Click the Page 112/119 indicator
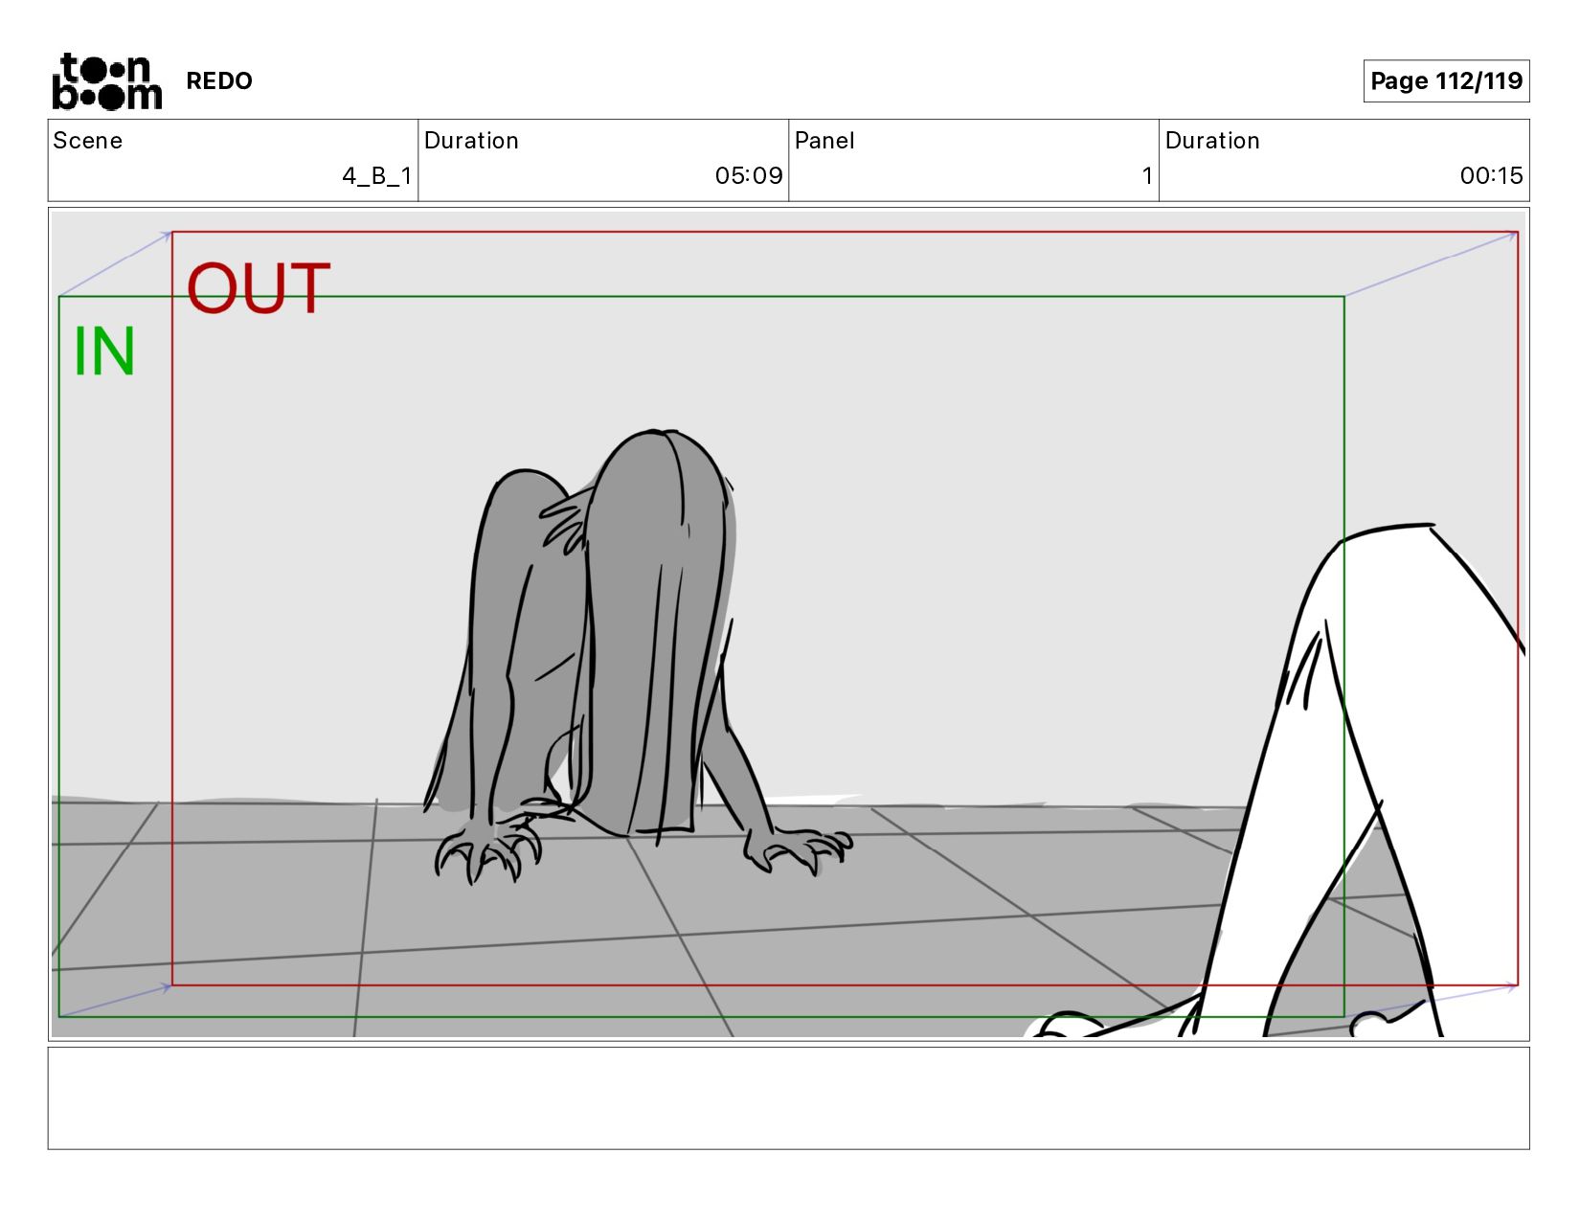This screenshot has height=1221, width=1580. click(x=1446, y=80)
